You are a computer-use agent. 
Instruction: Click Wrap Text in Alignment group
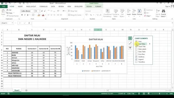tap(73, 11)
